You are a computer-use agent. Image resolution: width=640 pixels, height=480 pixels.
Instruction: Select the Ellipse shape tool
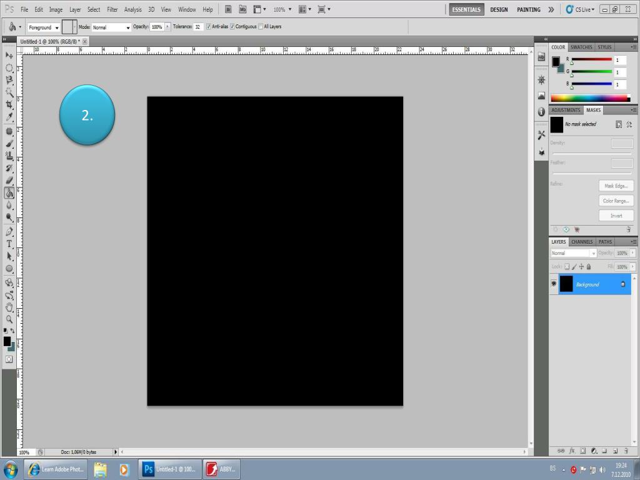point(9,269)
